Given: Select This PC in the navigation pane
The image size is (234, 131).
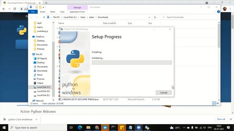Looking at the screenshot, I should (x=39, y=54).
